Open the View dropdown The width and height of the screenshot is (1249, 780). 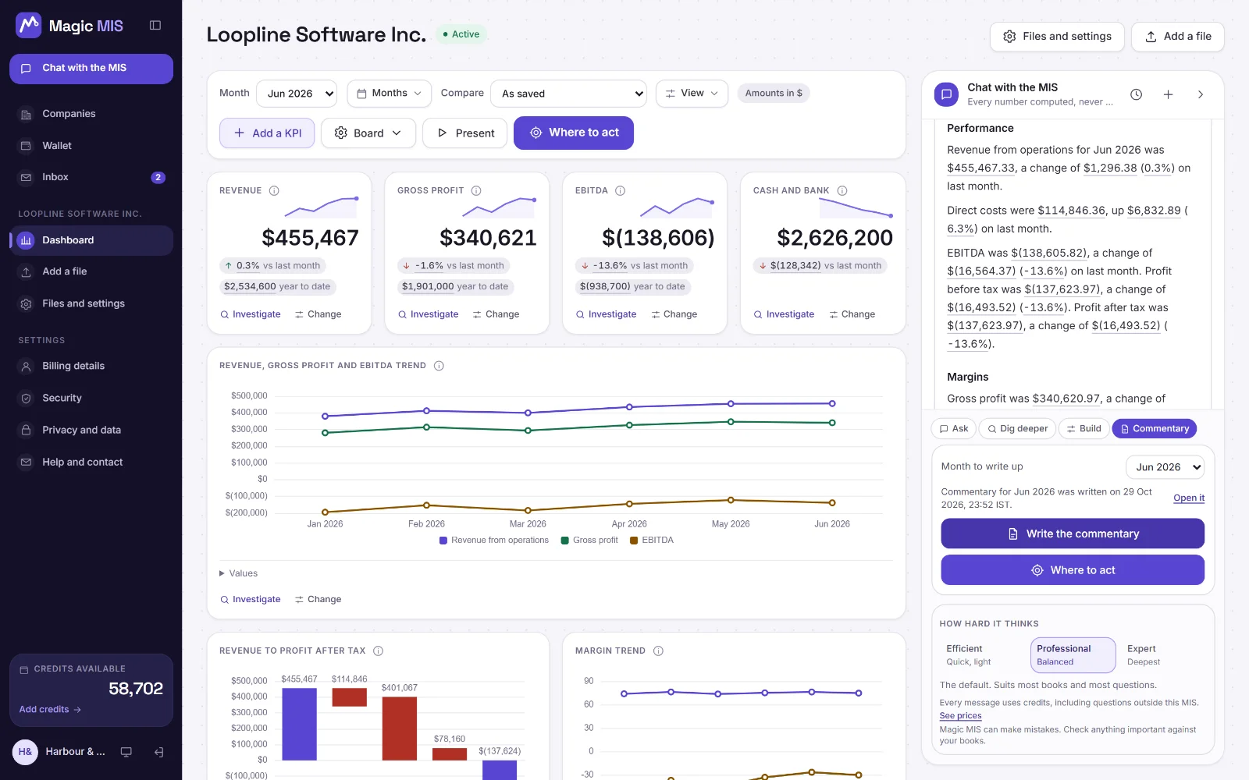tap(692, 94)
